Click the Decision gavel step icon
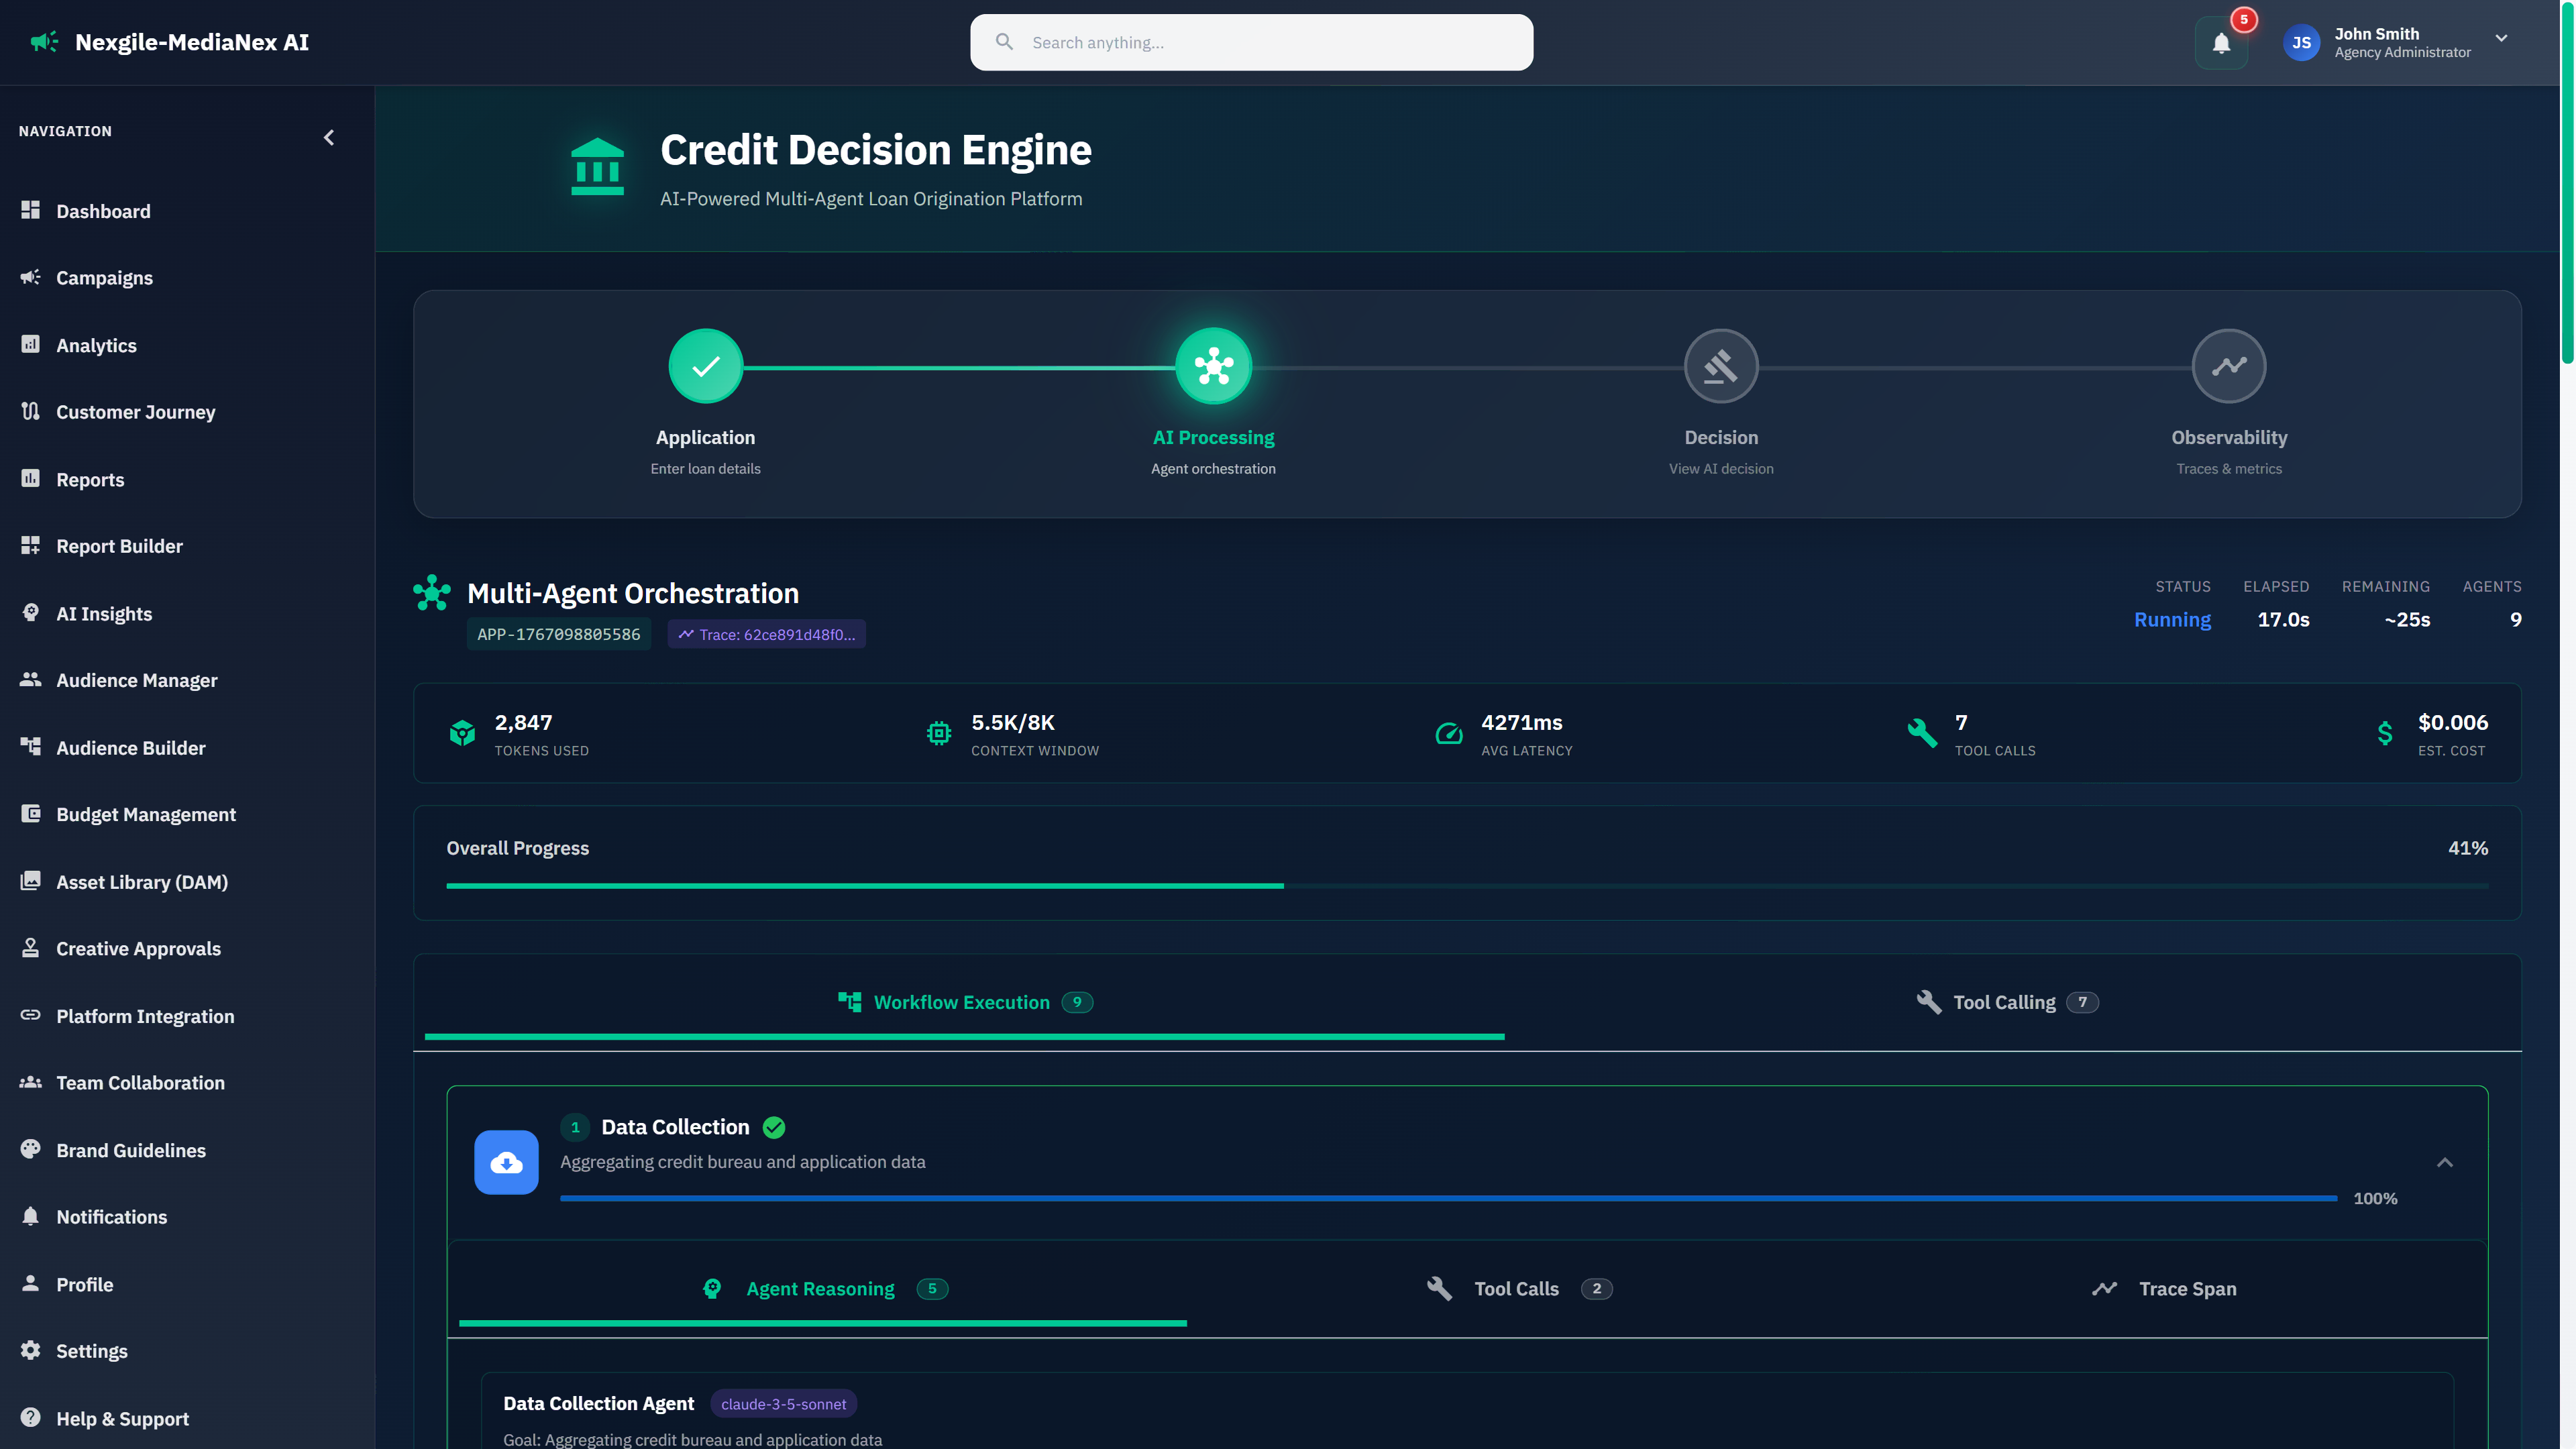This screenshot has height=1449, width=2576. [x=1720, y=365]
